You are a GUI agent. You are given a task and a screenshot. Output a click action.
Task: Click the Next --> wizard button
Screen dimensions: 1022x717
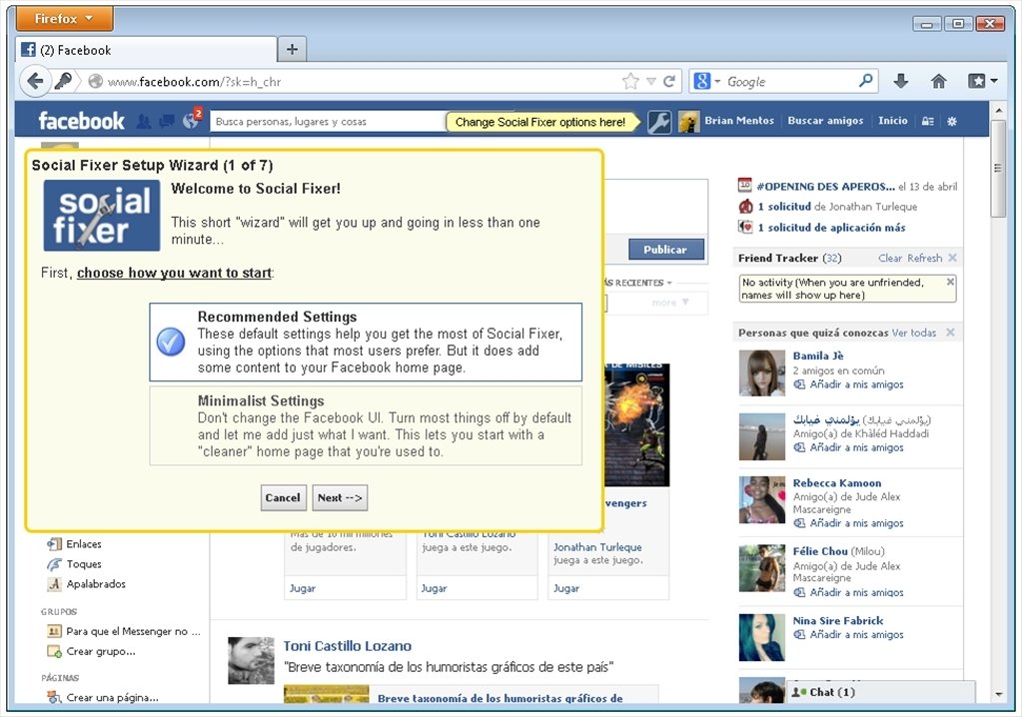coord(340,497)
